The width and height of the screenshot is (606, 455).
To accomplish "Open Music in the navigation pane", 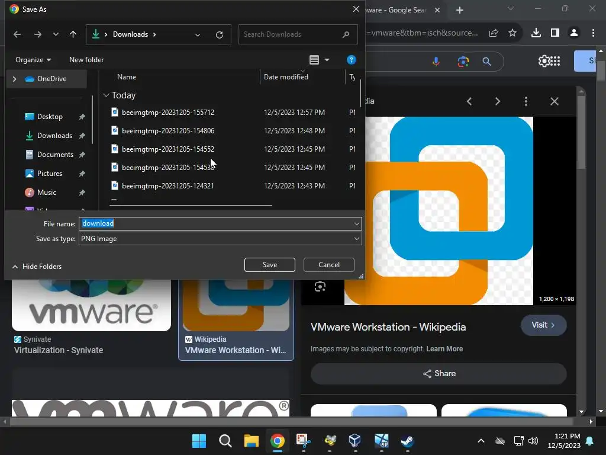I will point(46,193).
